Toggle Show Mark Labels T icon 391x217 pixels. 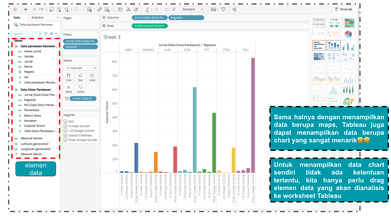click(167, 9)
